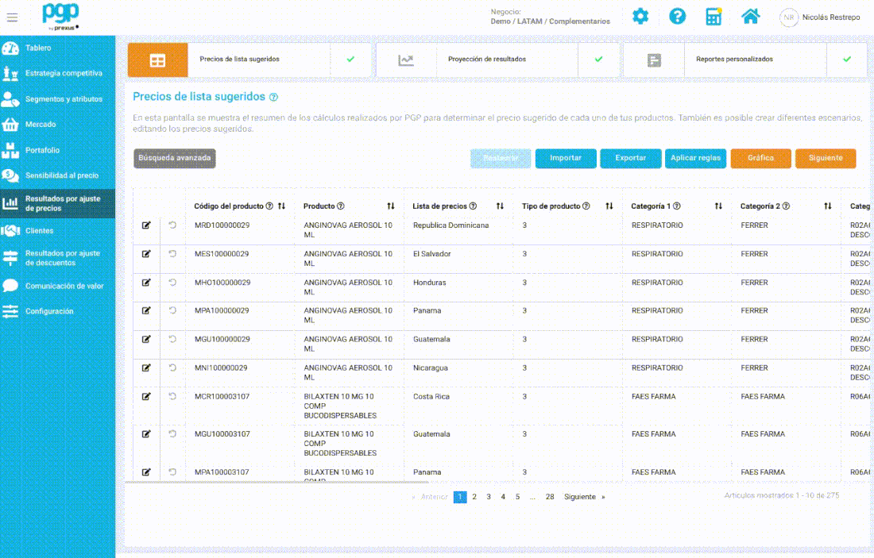Image resolution: width=874 pixels, height=558 pixels.
Task: Open NR user avatar menu
Action: pos(789,17)
